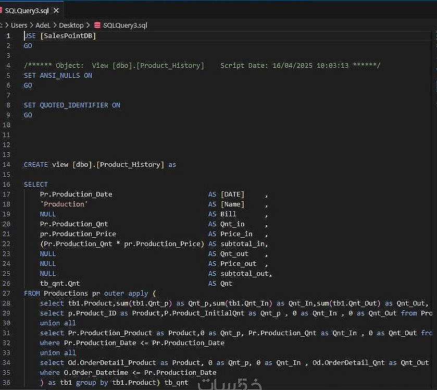The height and width of the screenshot is (390, 437).
Task: Click union all on line 30
Action: (x=58, y=323)
